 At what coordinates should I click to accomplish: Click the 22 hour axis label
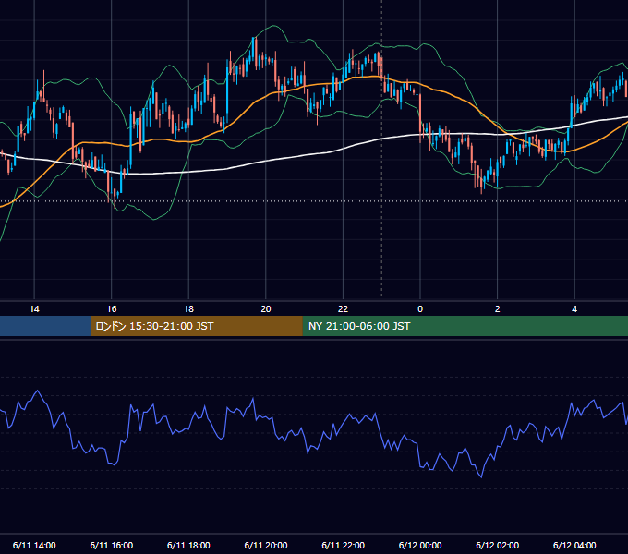tap(343, 309)
